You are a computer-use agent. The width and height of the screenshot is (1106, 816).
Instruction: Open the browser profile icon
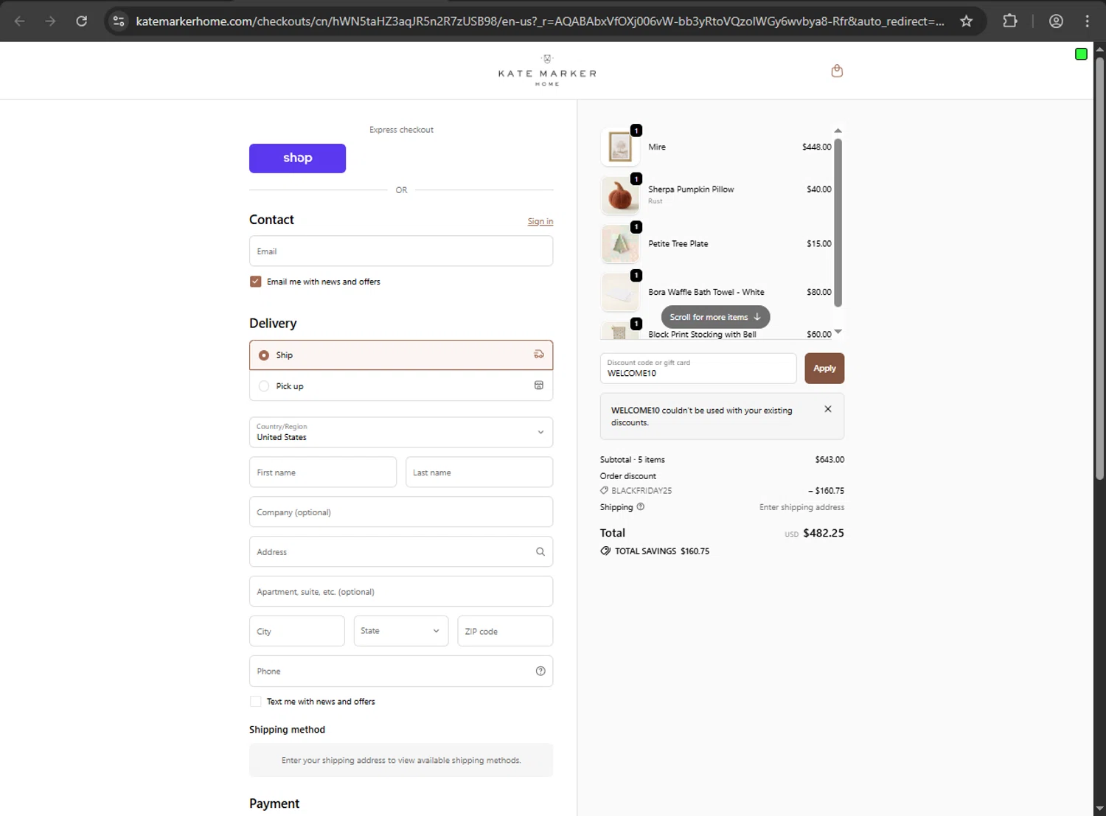1056,21
